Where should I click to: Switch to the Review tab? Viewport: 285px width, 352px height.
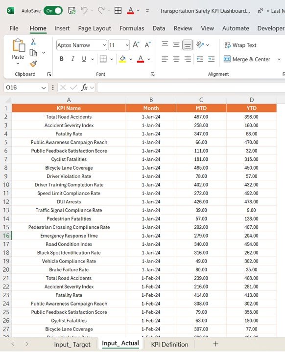click(x=183, y=28)
